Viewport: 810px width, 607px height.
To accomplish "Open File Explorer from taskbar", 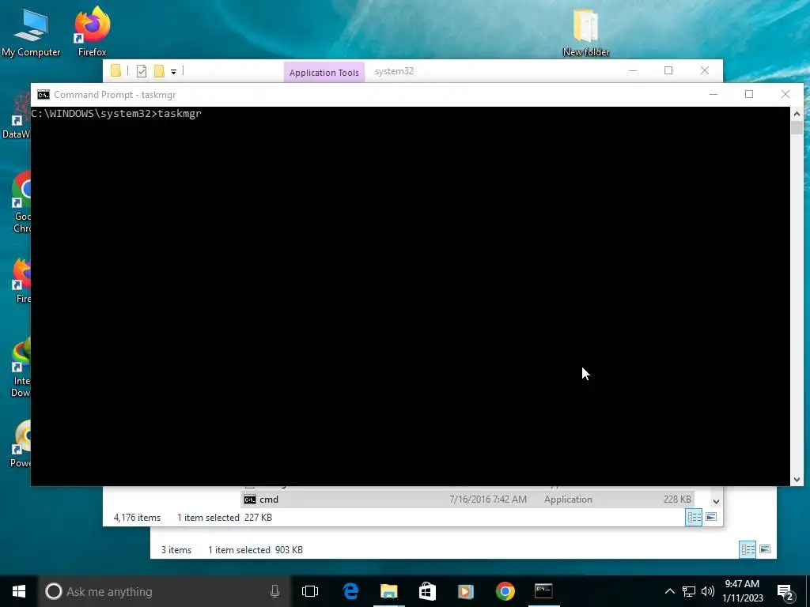I will [x=389, y=591].
